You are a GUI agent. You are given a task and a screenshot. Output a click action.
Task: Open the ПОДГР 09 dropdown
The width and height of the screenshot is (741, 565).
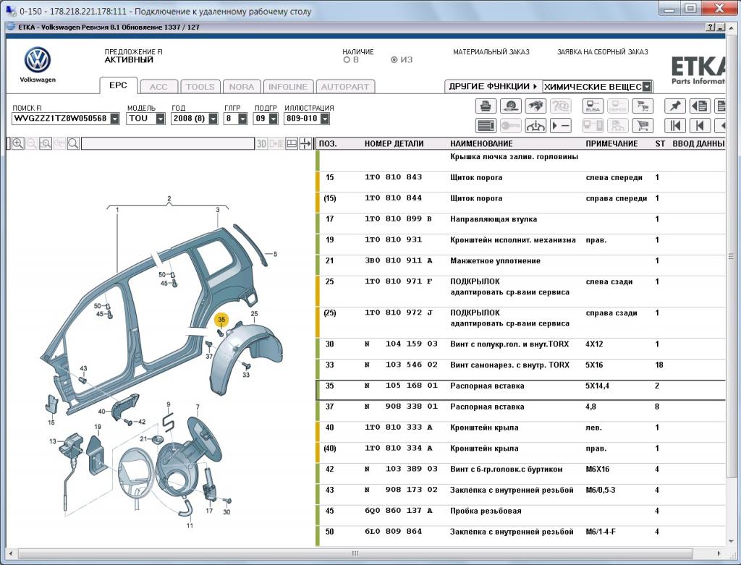pyautogui.click(x=273, y=119)
